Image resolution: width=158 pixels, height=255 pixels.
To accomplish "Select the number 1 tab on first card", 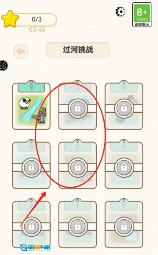I will pos(31,87).
